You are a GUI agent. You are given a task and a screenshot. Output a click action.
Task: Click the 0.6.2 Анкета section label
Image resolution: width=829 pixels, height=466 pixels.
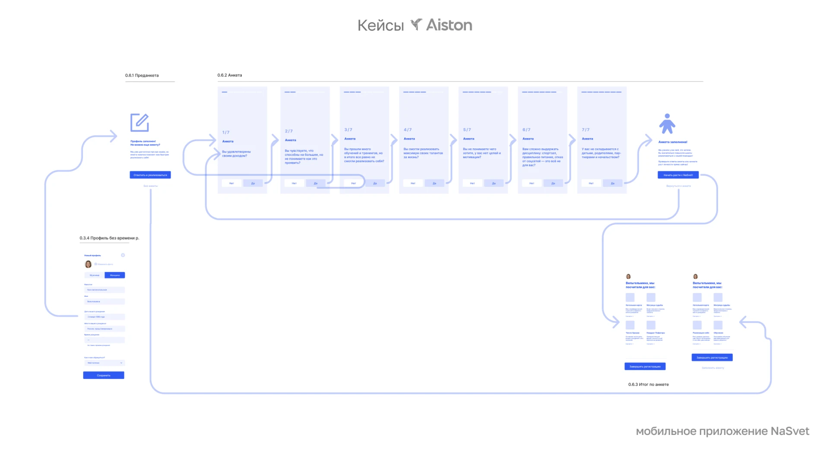230,75
